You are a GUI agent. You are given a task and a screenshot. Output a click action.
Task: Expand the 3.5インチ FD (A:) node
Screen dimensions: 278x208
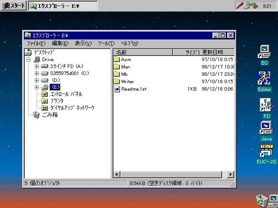click(x=36, y=66)
